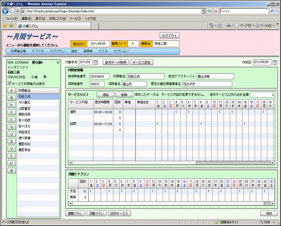
Task: Select the 全 kana filter button
Action: coord(11,91)
